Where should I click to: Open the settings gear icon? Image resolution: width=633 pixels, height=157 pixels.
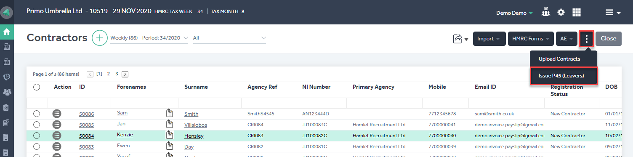561,12
